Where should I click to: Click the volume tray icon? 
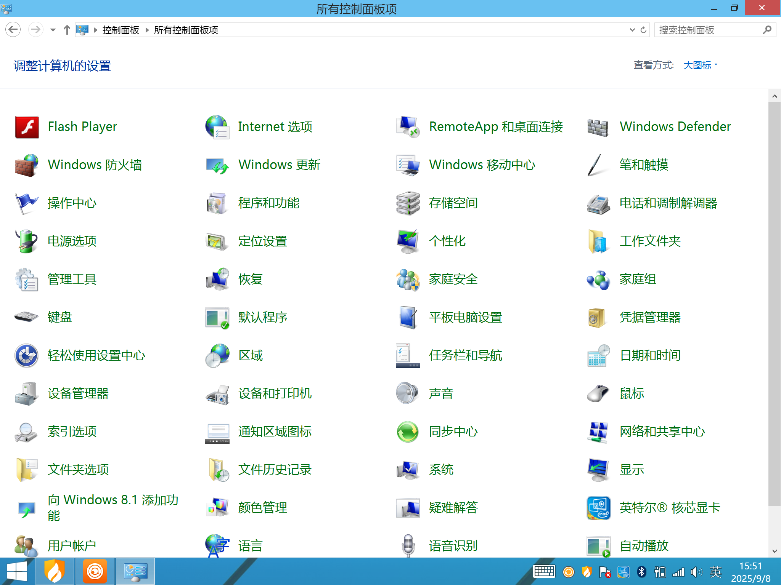(696, 572)
